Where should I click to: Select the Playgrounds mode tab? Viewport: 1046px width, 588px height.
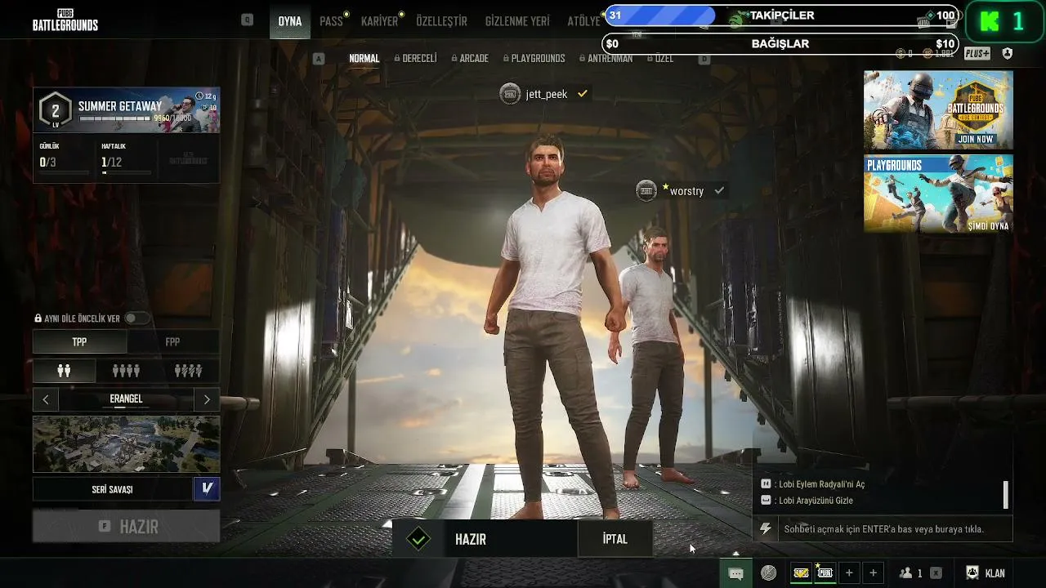534,59
